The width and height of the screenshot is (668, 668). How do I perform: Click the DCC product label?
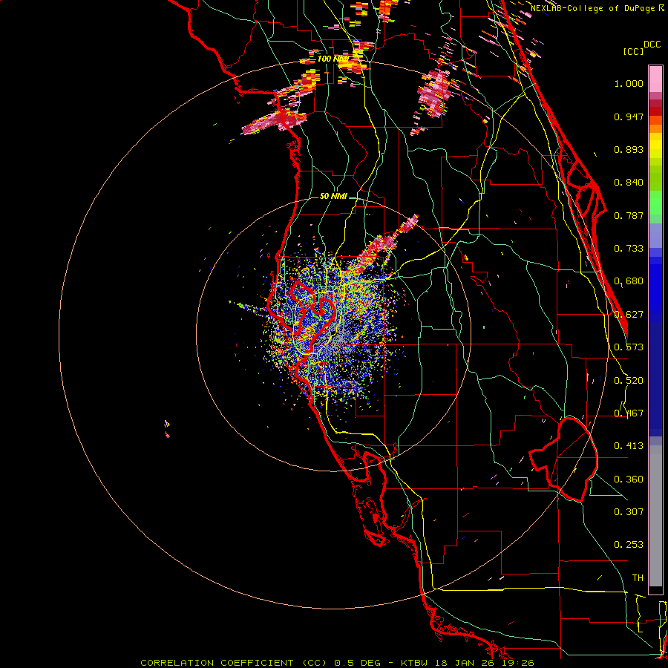click(x=652, y=45)
